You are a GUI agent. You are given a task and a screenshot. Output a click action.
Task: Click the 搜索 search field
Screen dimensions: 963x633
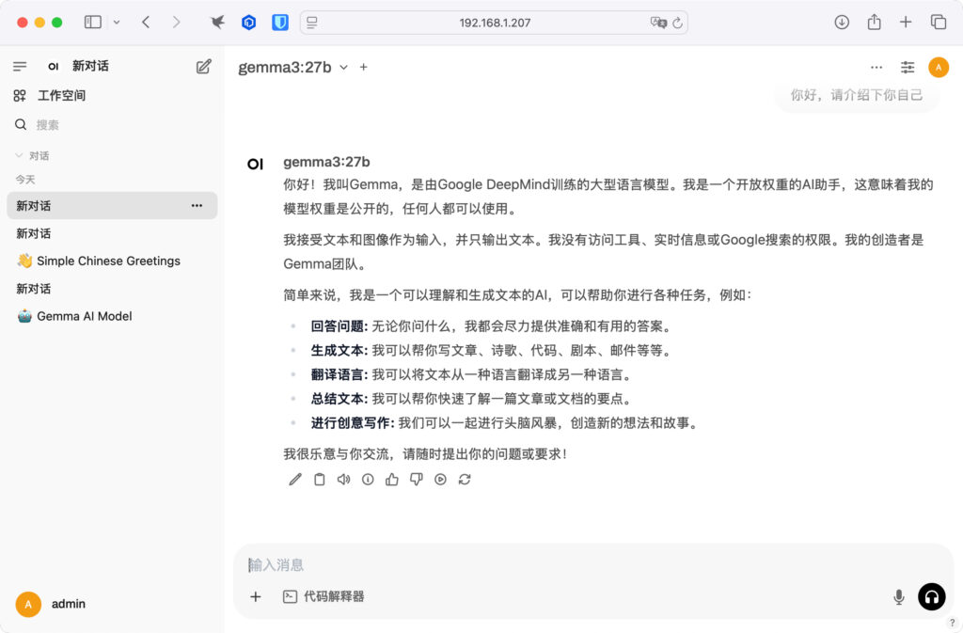click(x=113, y=125)
